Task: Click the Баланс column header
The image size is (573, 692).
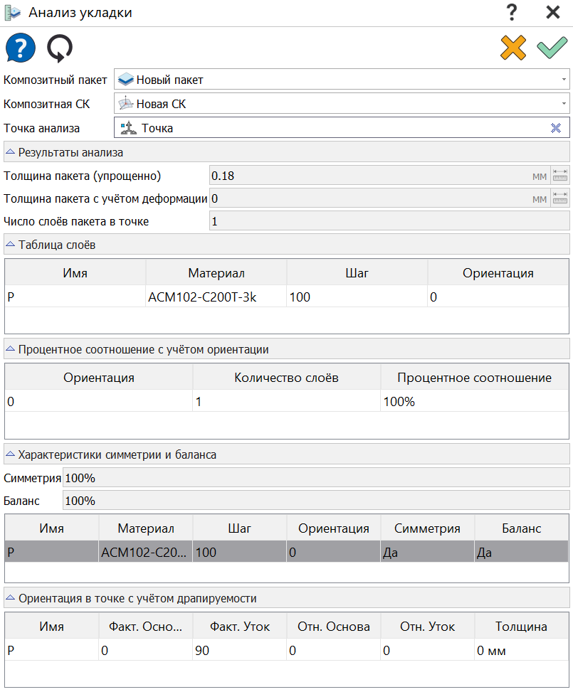Action: pyautogui.click(x=521, y=528)
